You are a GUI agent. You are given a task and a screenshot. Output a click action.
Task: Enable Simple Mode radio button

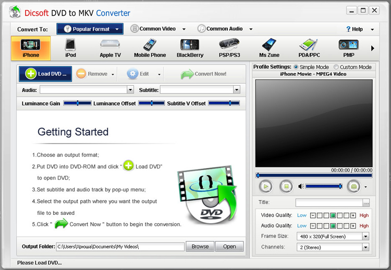[296, 67]
